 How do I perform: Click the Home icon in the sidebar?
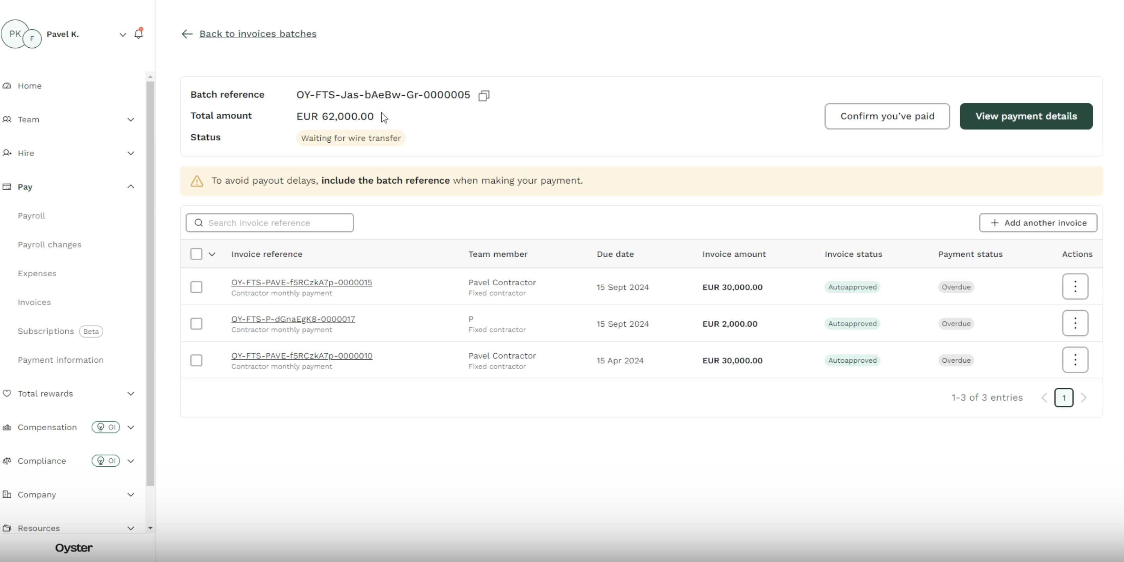click(x=7, y=86)
